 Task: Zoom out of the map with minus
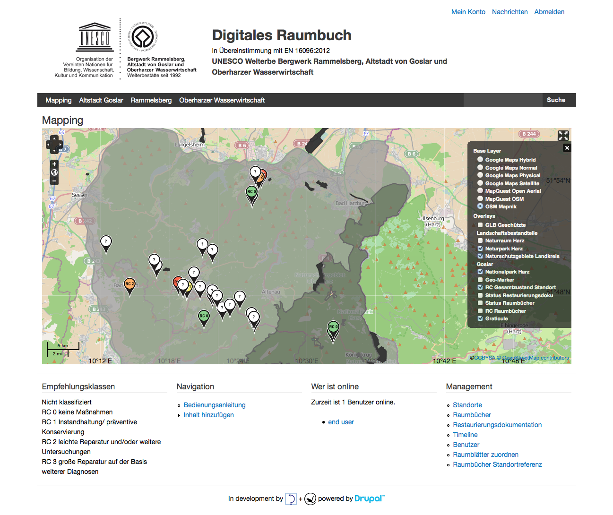pos(54,181)
